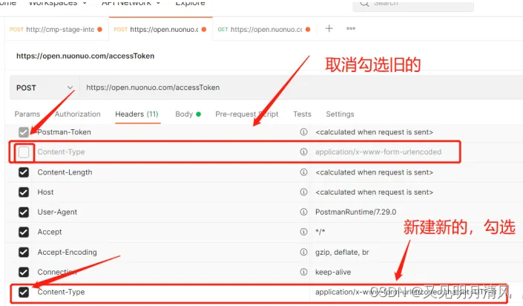The height and width of the screenshot is (306, 523).
Task: Switch to the Authorization tab
Action: coord(78,114)
